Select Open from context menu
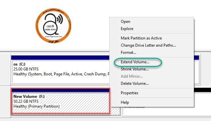This screenshot has height=121, width=211. pyautogui.click(x=125, y=22)
